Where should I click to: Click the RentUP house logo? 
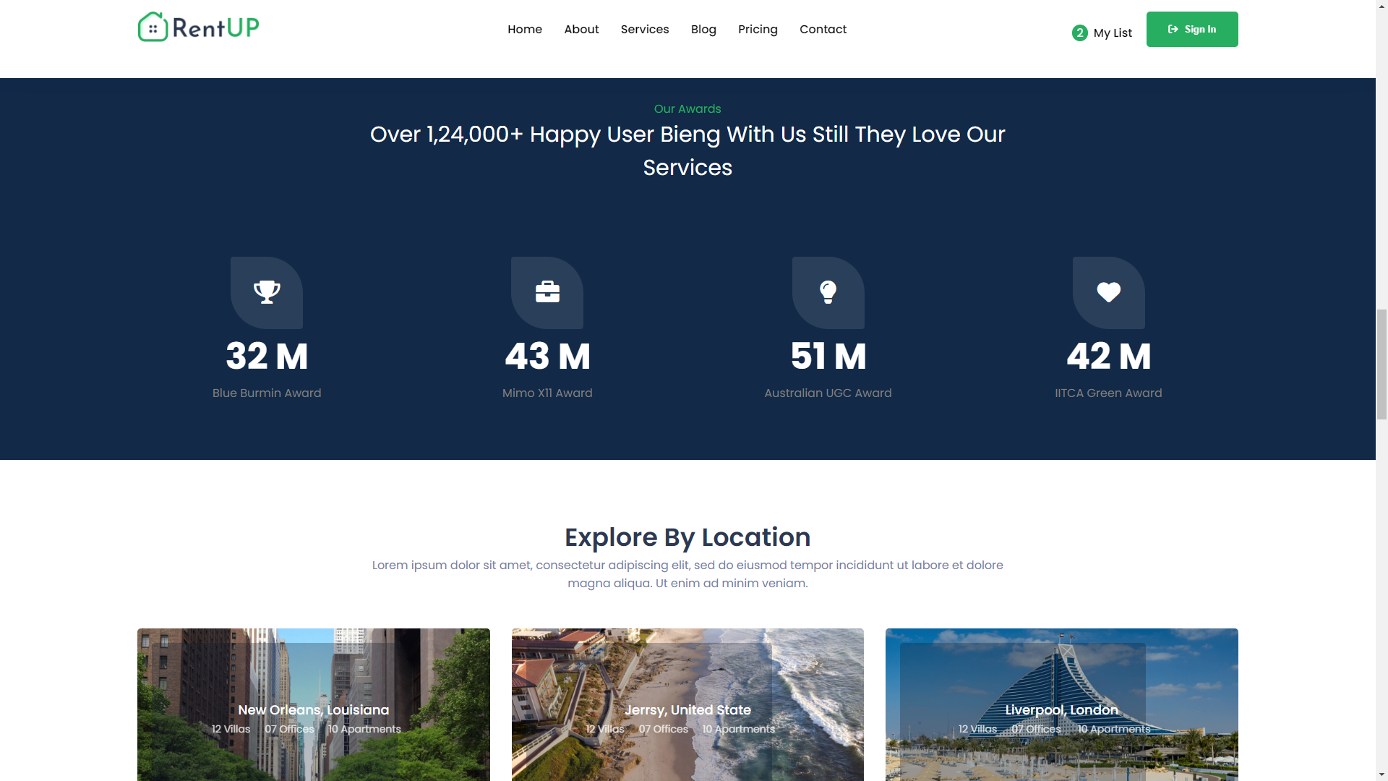[153, 27]
